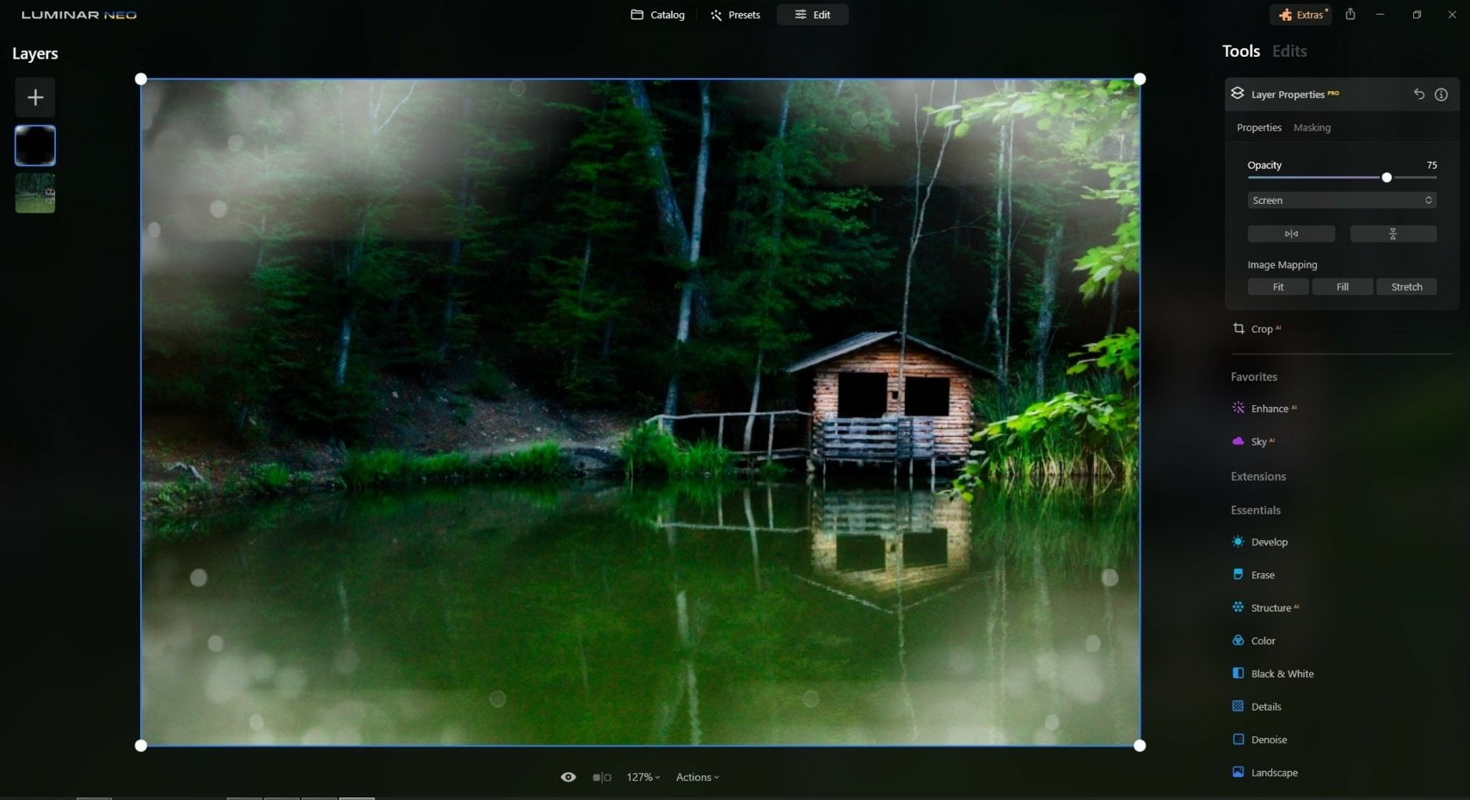Flip the layer horizontally
This screenshot has height=800, width=1470.
click(x=1291, y=234)
